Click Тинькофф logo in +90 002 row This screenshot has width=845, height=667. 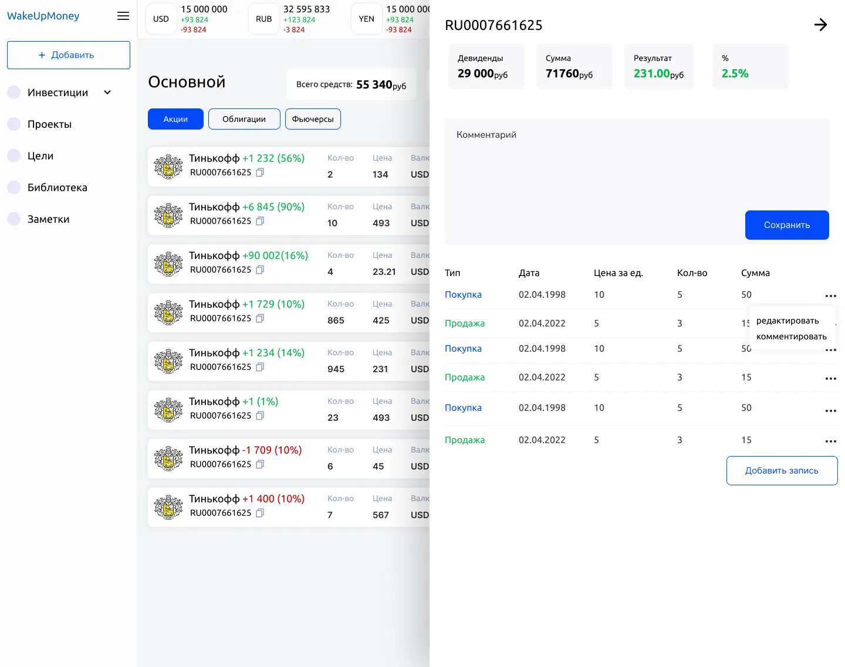[x=168, y=264]
